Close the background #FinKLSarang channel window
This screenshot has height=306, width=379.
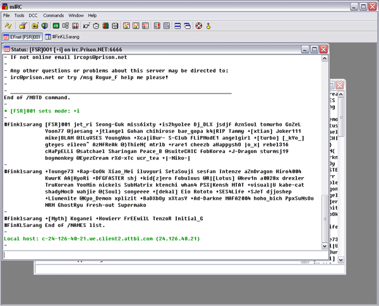[x=340, y=85]
